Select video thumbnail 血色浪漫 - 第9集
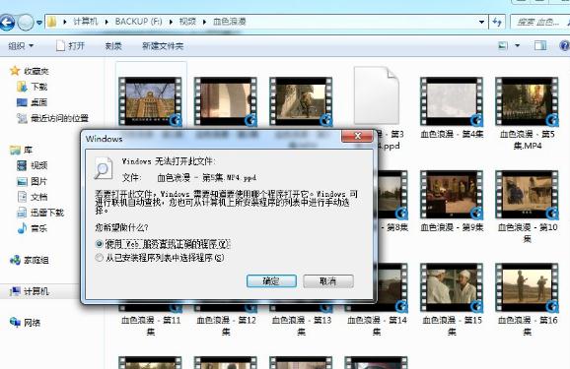Viewport: 570px width, 369px height. [452, 195]
